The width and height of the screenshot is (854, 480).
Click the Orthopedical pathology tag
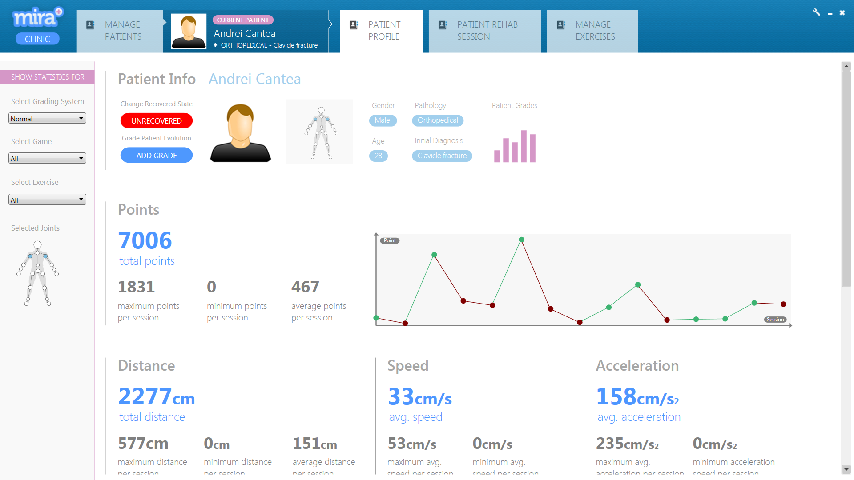pyautogui.click(x=438, y=120)
